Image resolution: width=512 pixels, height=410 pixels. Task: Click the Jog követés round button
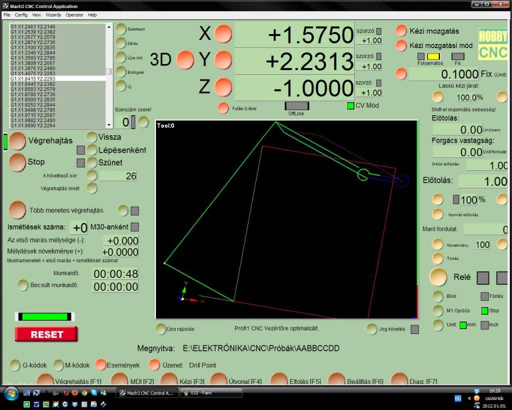(371, 329)
